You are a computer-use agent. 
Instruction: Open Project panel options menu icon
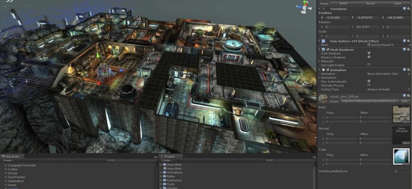[313, 157]
